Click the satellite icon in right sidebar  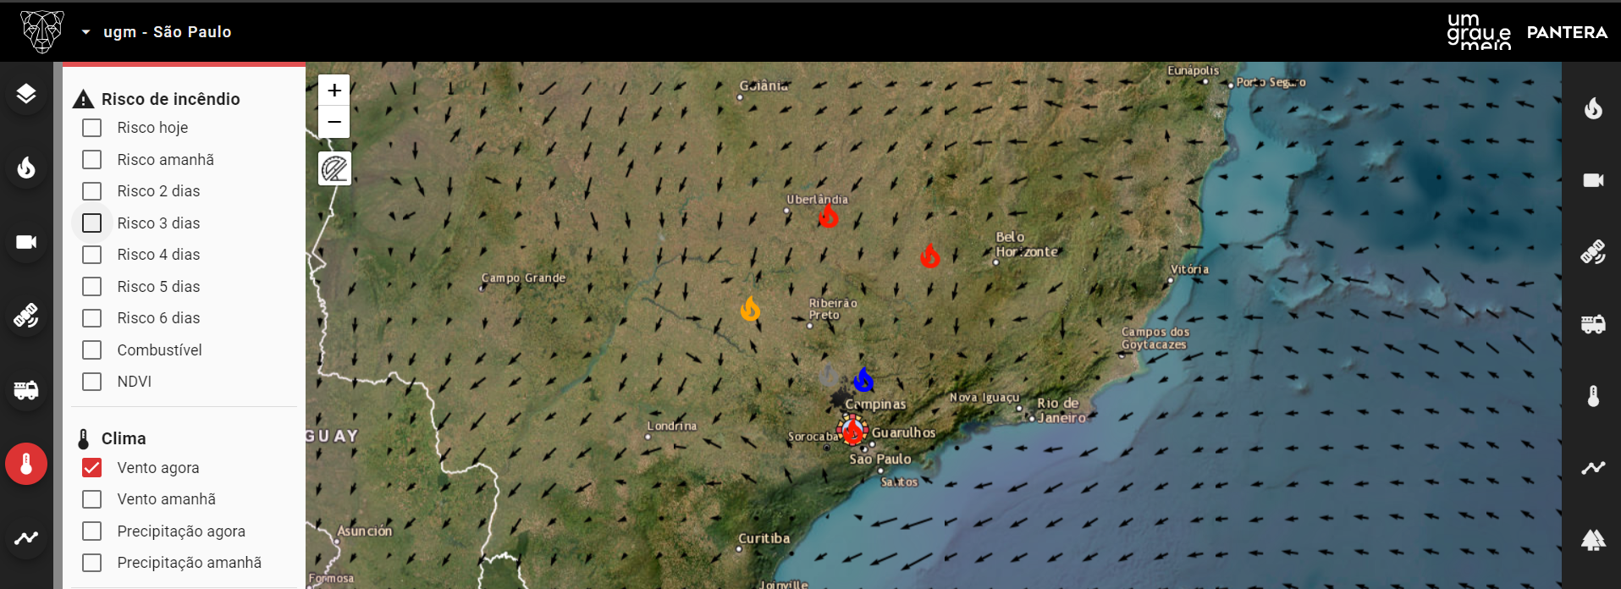pos(1593,252)
